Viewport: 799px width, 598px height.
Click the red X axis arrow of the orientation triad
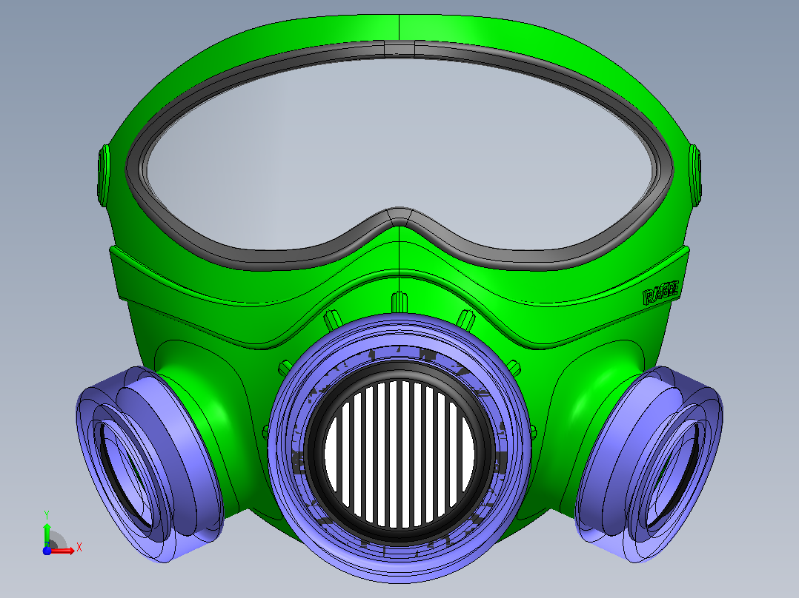(63, 551)
